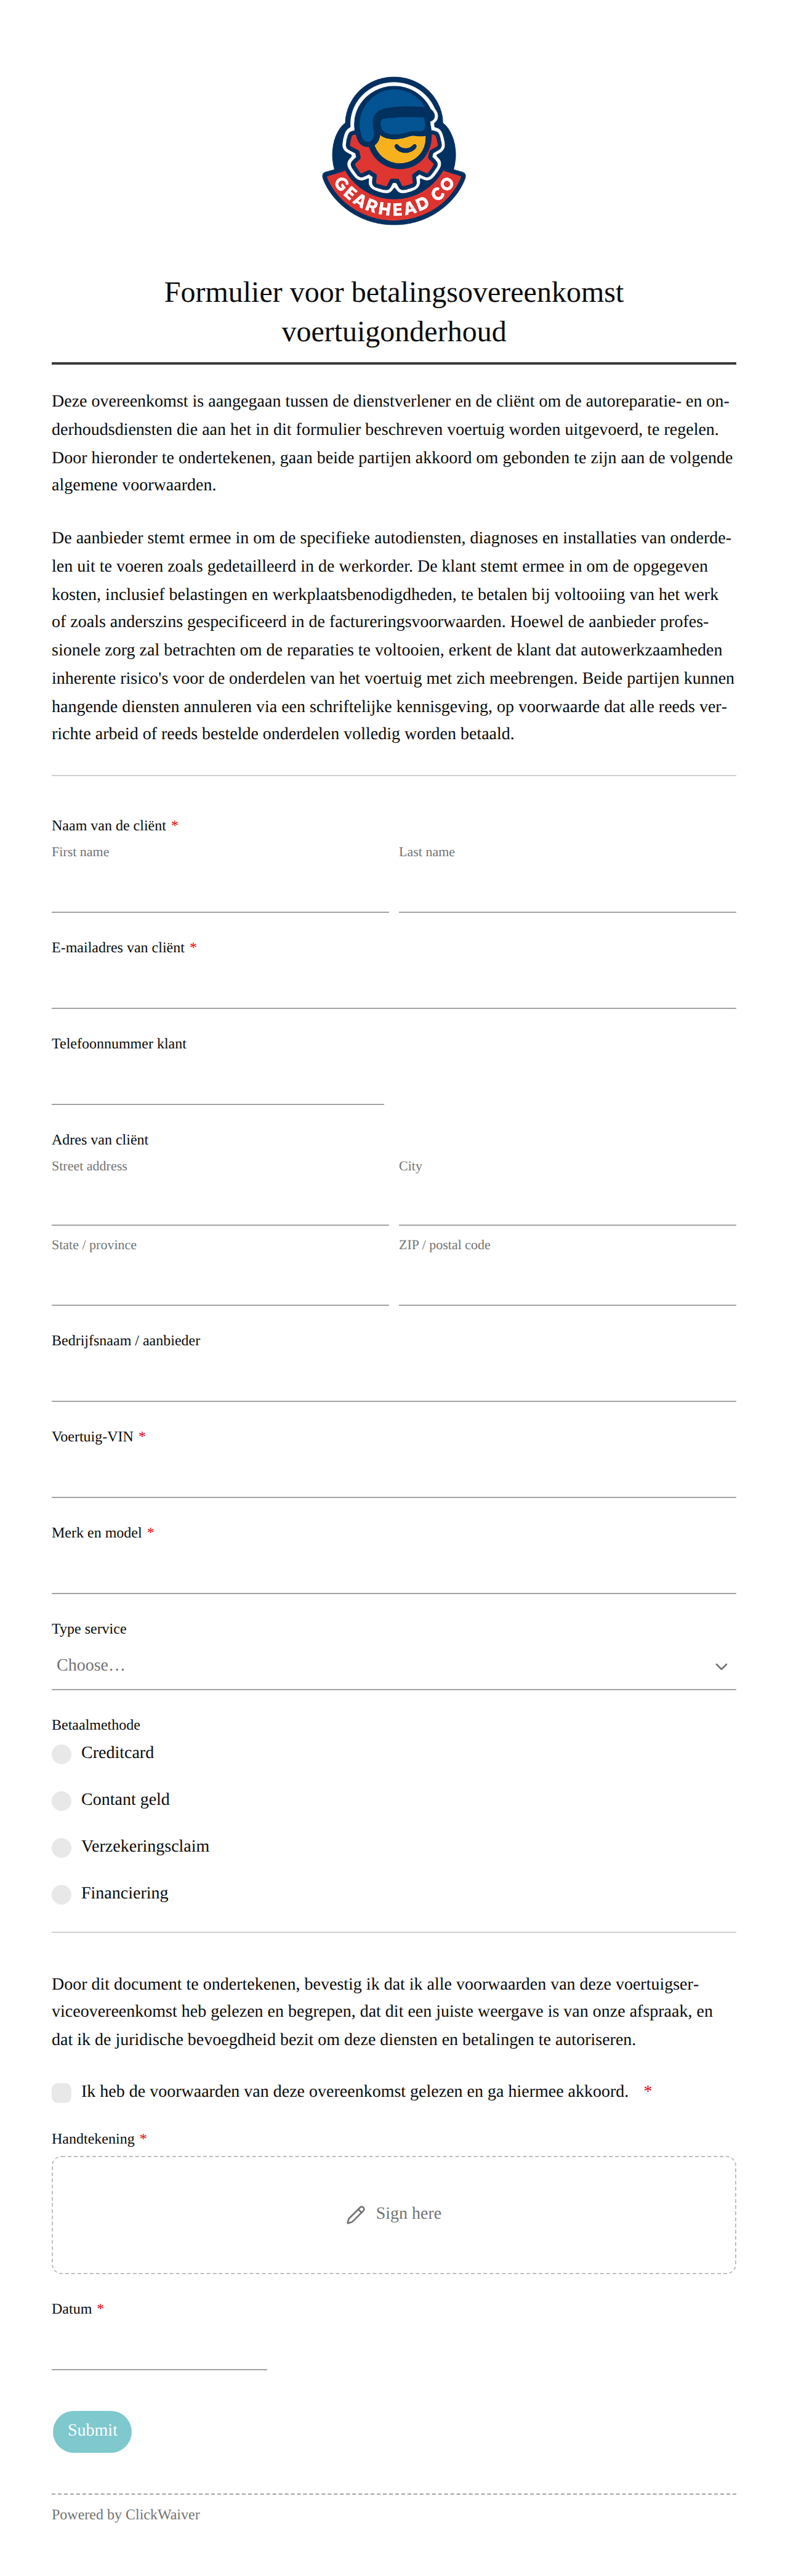788x2576 pixels.
Task: Click the First name input field
Action: (220, 889)
